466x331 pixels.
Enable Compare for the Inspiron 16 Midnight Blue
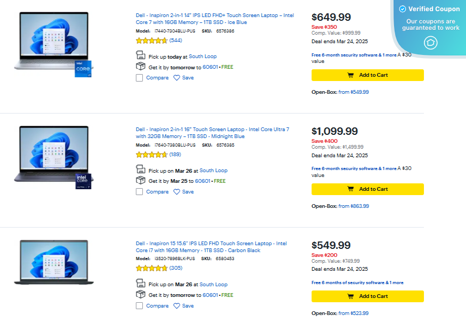[x=140, y=191]
